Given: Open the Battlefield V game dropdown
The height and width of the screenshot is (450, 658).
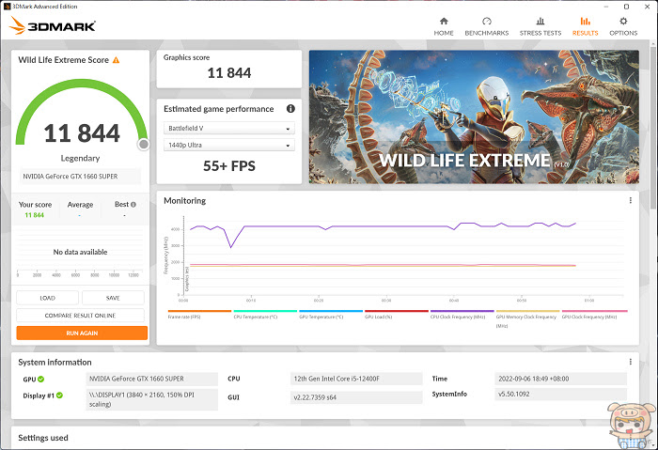Looking at the screenshot, I should (229, 129).
